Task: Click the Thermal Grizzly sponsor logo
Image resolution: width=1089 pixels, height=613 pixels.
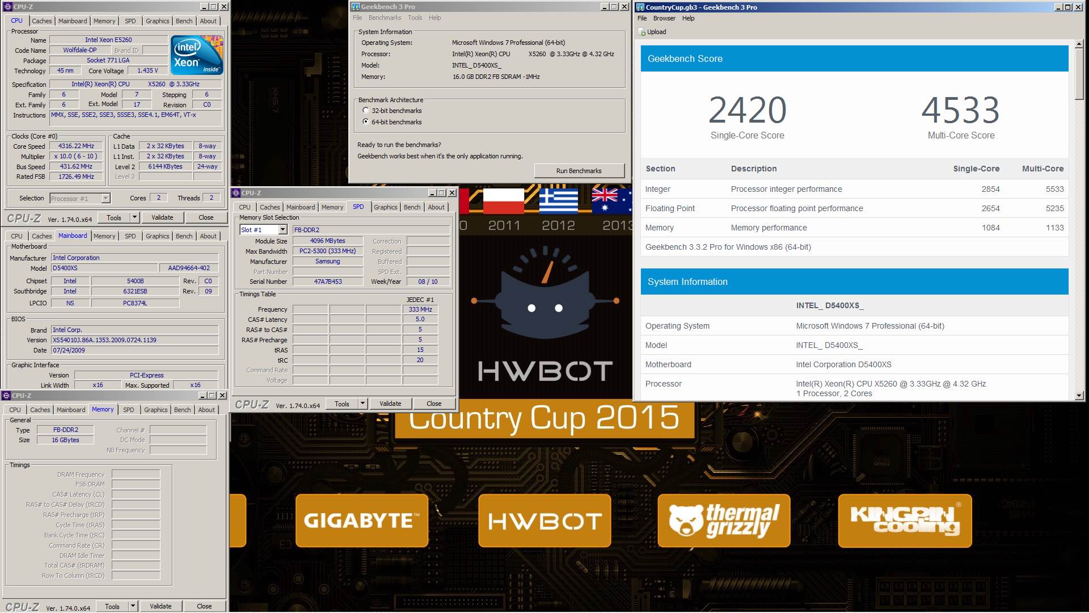Action: point(724,520)
